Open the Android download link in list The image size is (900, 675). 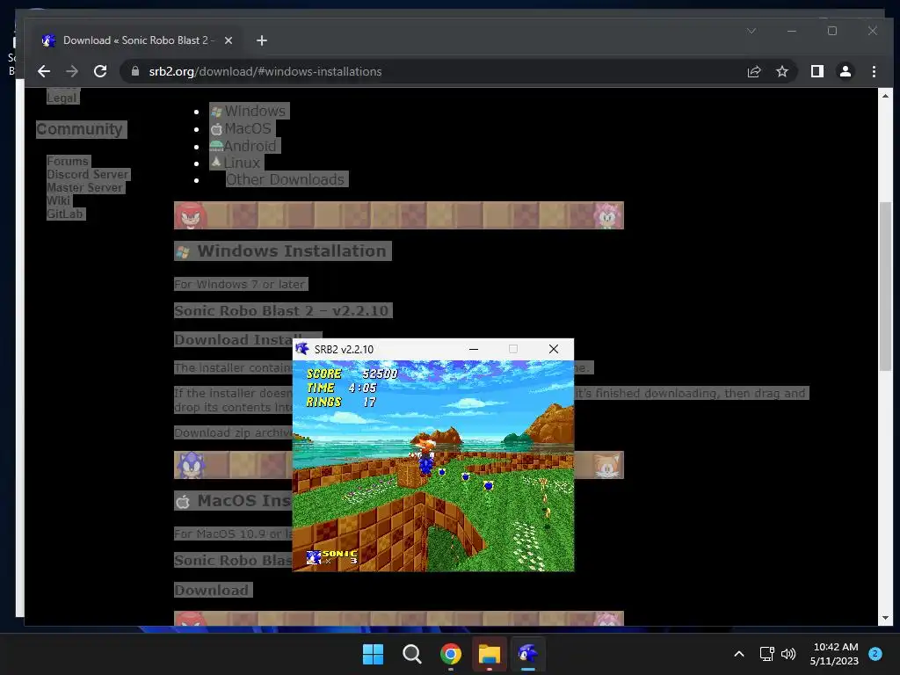pos(244,146)
